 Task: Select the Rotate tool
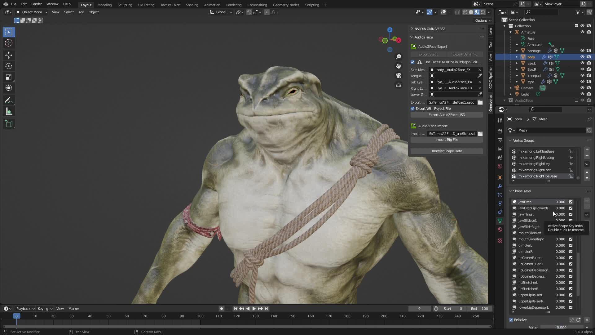8,66
